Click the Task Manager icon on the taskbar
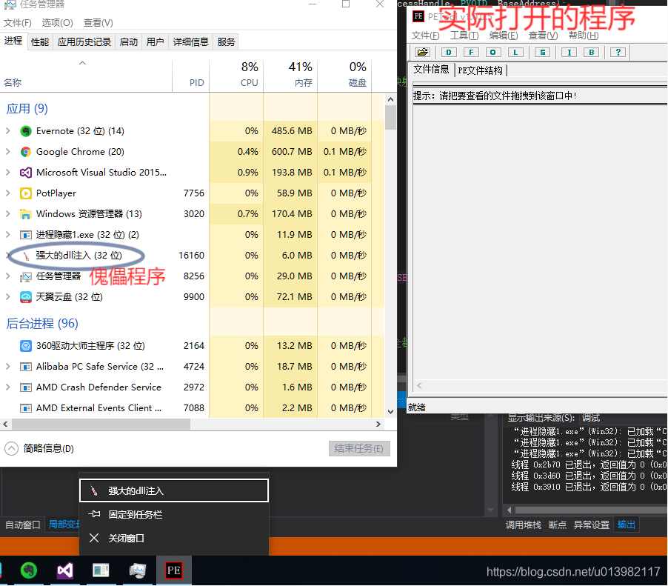Screen dimensions: 668x586 (x=138, y=570)
